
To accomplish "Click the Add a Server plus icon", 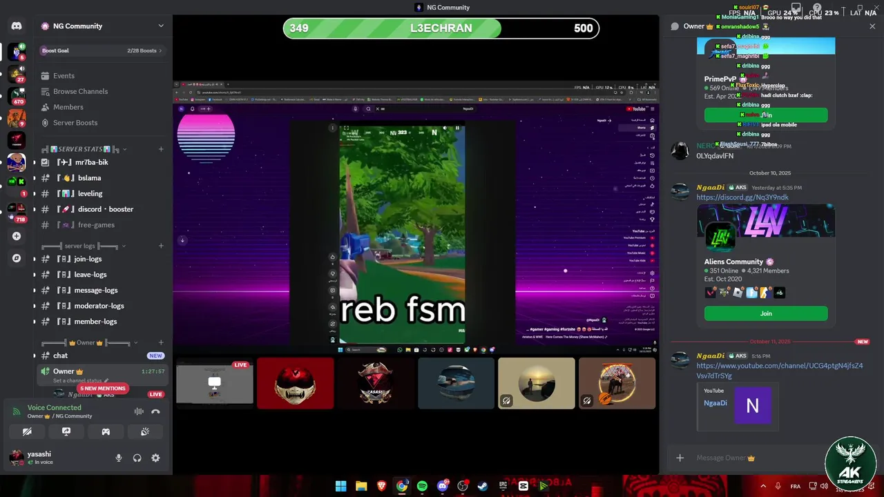I will click(17, 236).
